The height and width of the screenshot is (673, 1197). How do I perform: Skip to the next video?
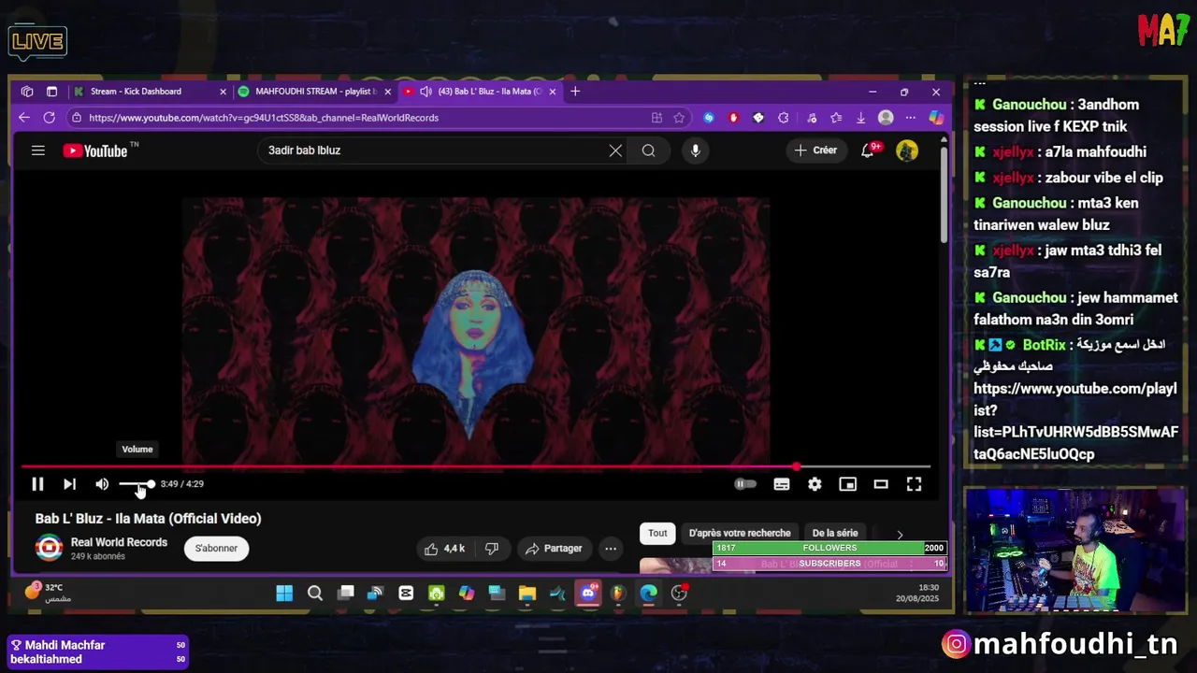69,484
